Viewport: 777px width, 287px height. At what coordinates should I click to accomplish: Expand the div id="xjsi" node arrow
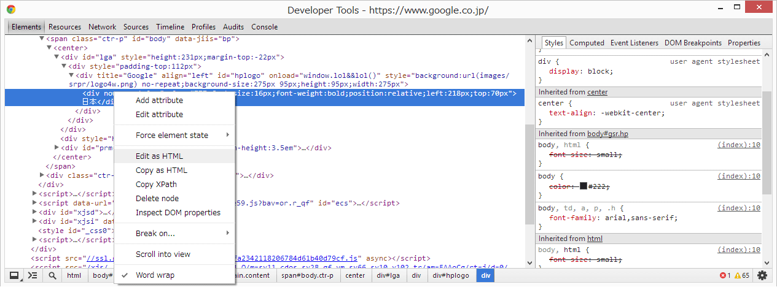click(35, 221)
